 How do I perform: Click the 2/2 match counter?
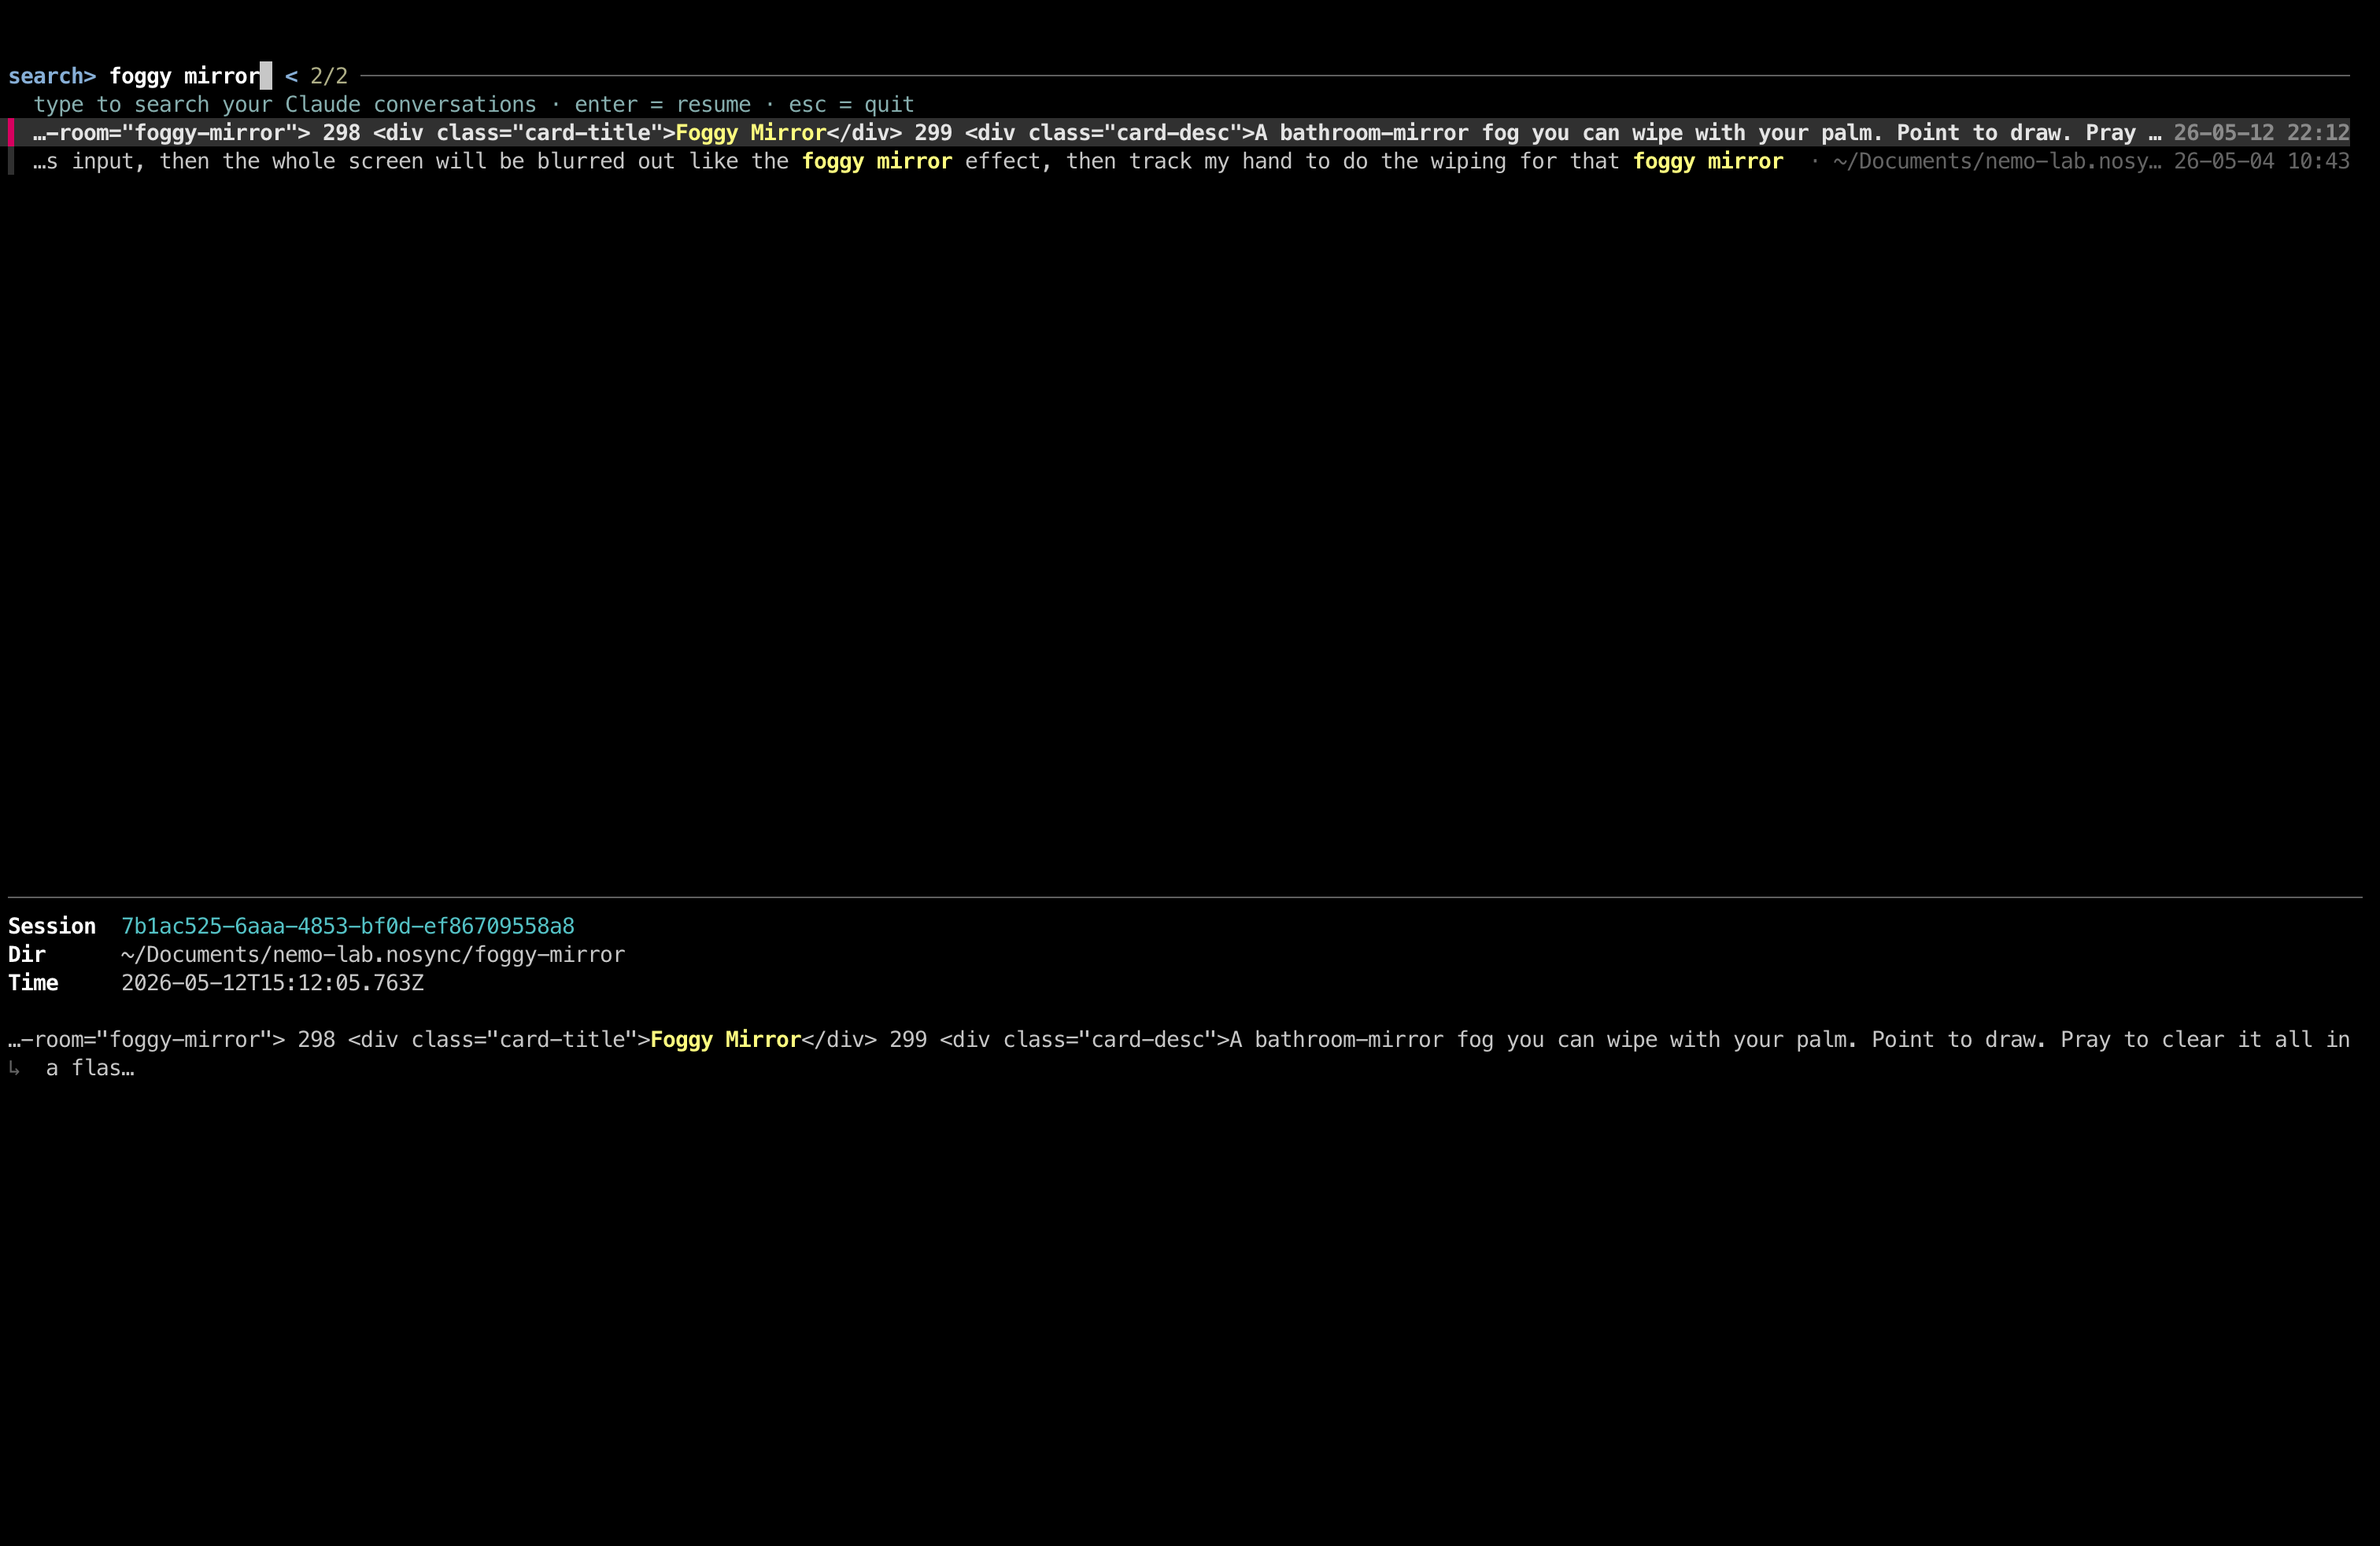[329, 76]
